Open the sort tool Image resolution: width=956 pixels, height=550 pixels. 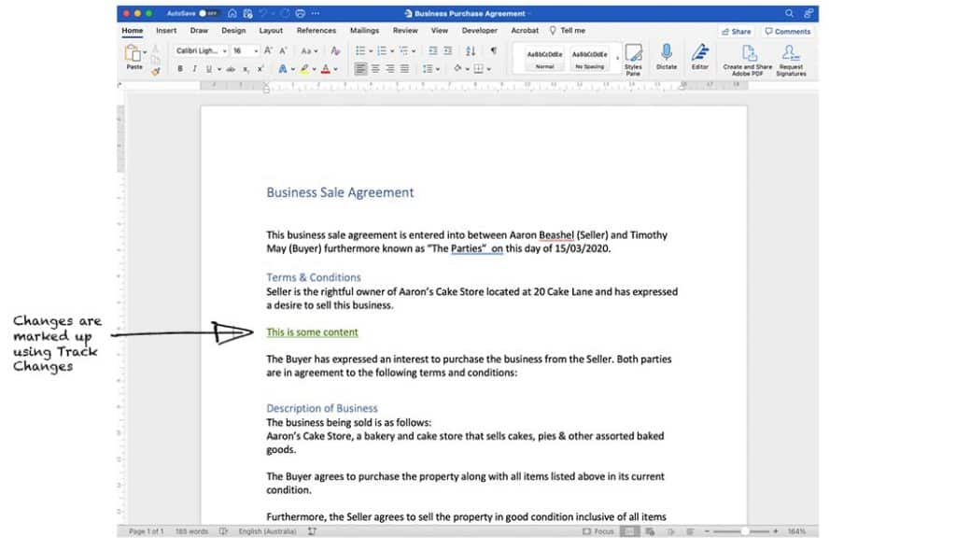coord(471,51)
